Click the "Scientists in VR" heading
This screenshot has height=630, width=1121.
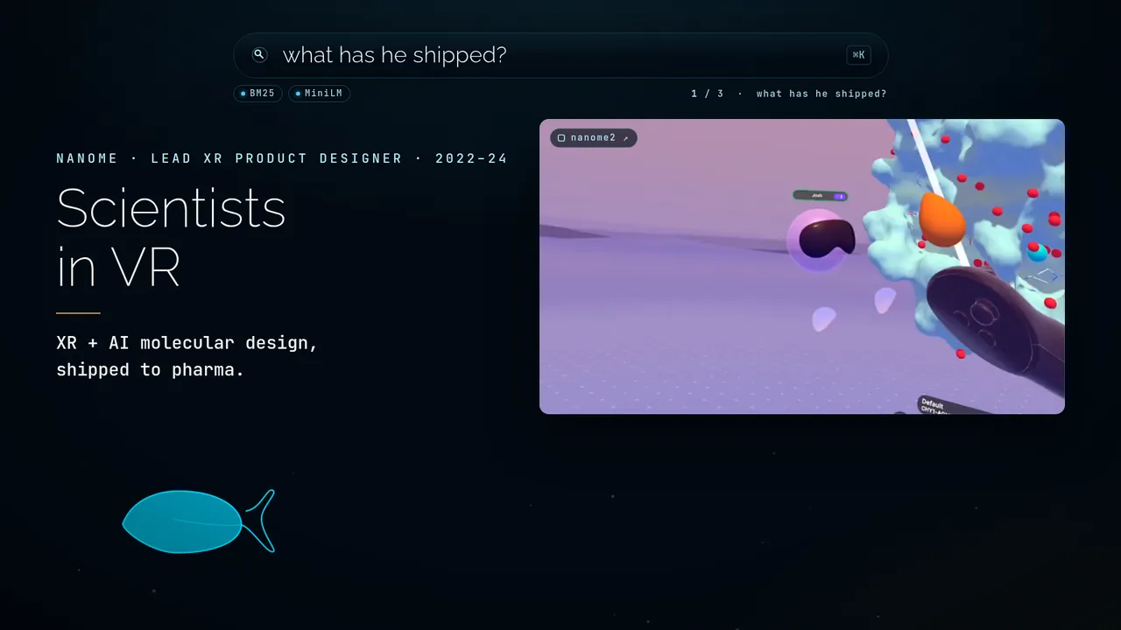click(172, 238)
